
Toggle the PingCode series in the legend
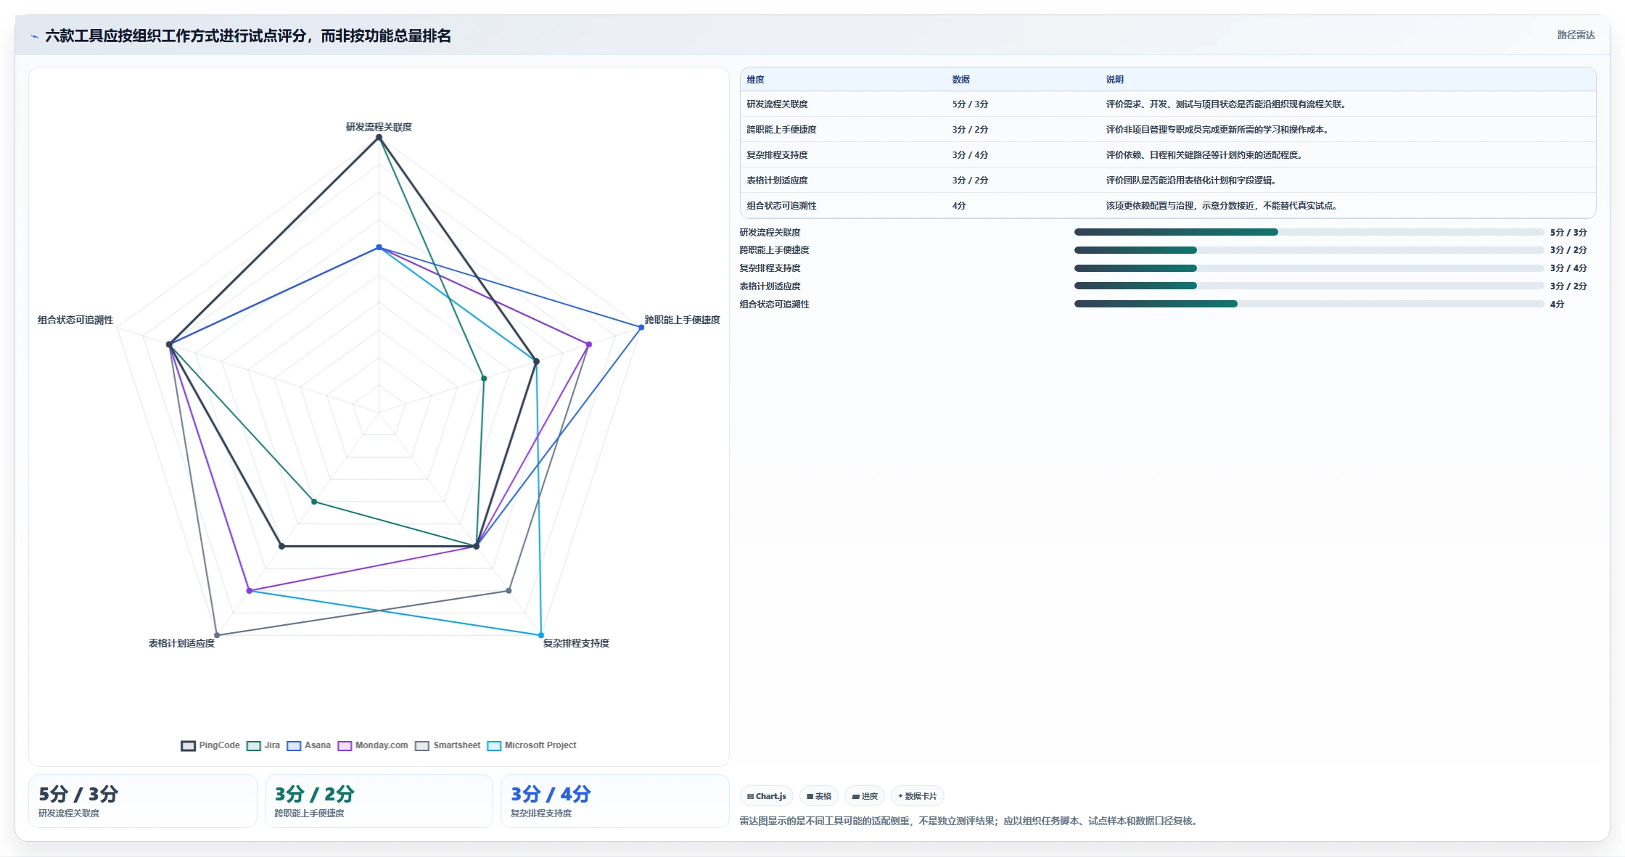click(x=210, y=745)
